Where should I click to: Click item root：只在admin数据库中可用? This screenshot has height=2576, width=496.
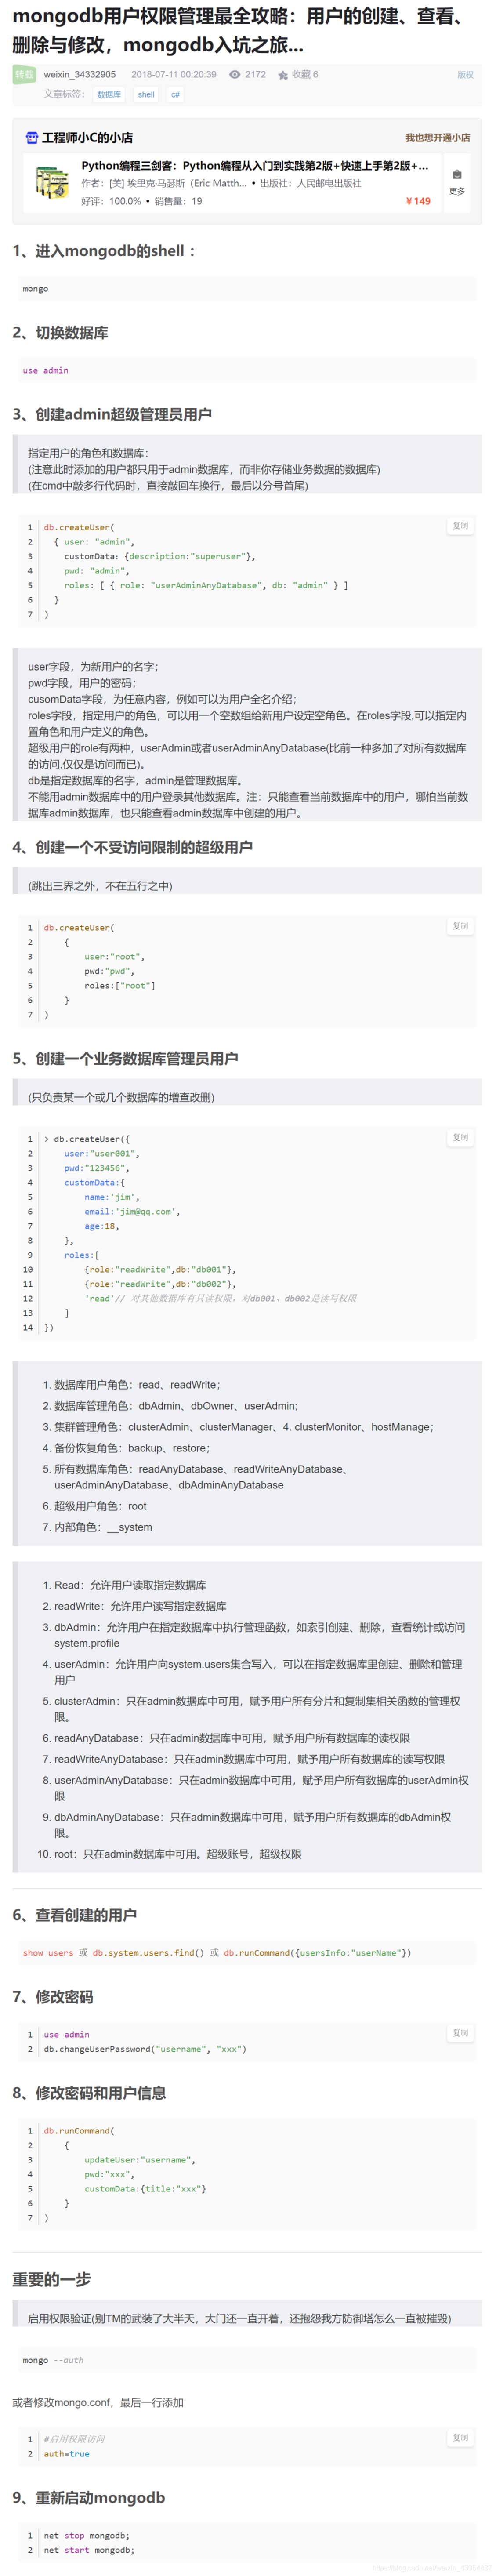[178, 1854]
